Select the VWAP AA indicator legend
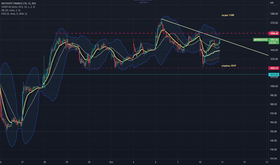280x165 pixels. (18, 7)
